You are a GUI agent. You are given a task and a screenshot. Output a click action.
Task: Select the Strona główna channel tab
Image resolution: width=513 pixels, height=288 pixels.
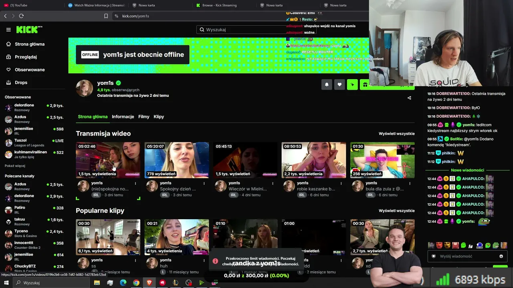pos(93,117)
